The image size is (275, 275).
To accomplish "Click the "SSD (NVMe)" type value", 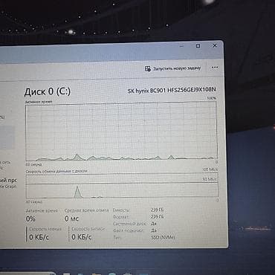I will (x=163, y=237).
